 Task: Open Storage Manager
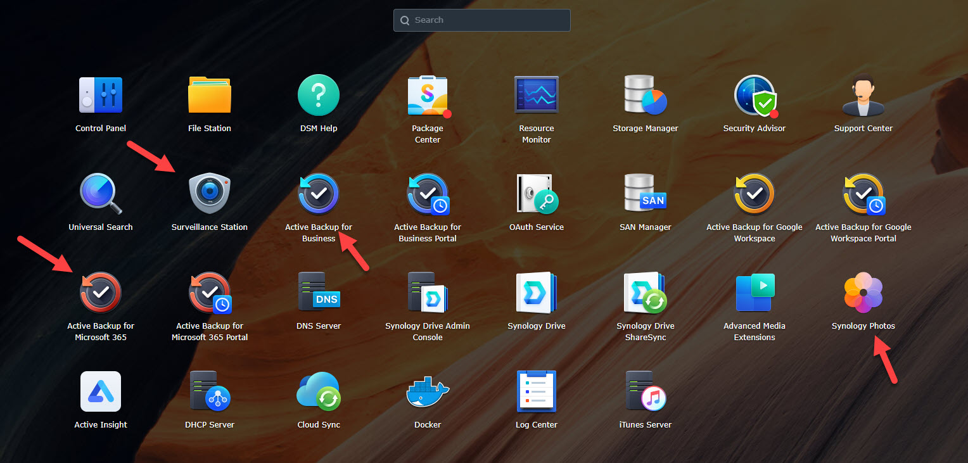646,95
